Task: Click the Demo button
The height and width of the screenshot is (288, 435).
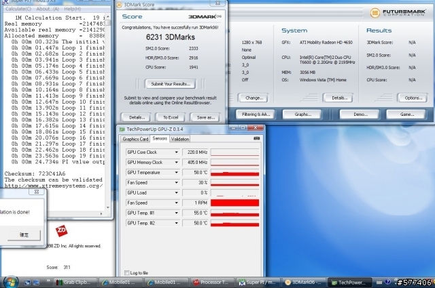Action: [360, 115]
